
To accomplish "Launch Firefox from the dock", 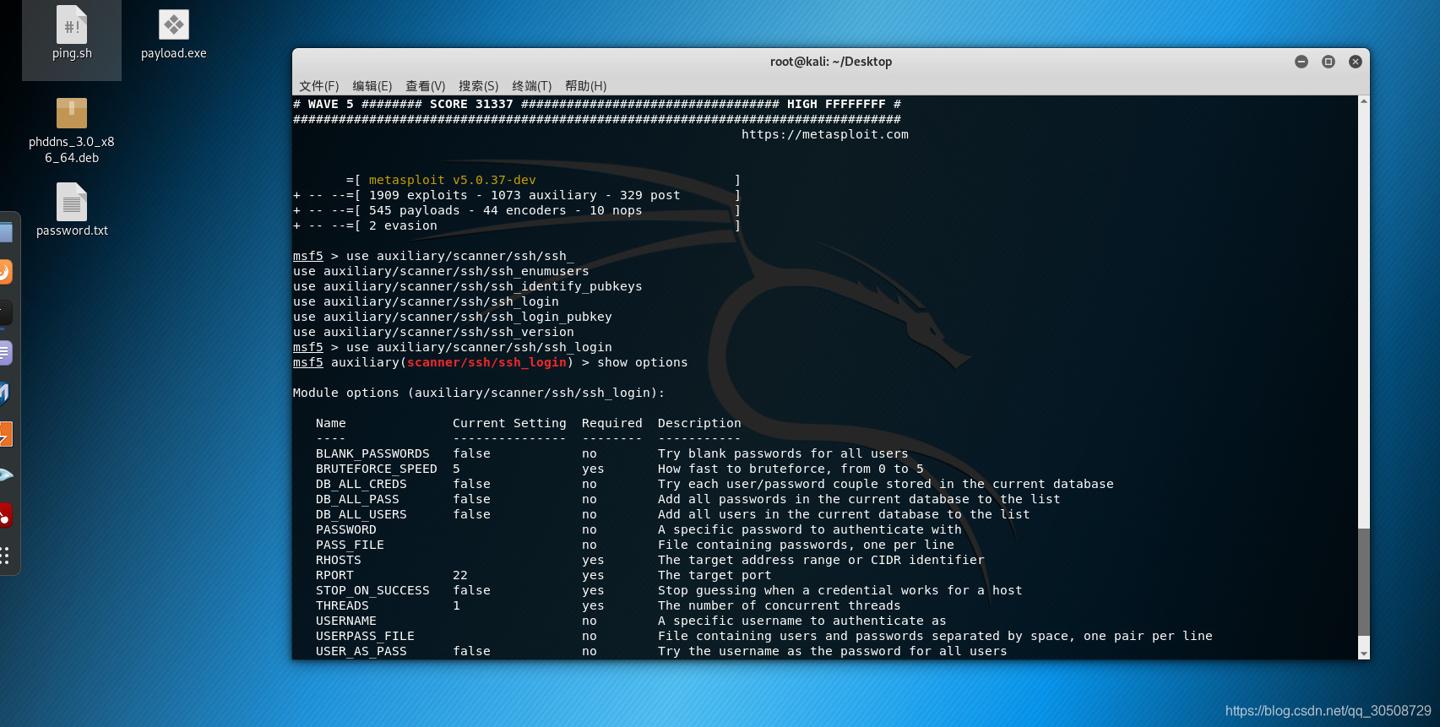I will point(4,272).
